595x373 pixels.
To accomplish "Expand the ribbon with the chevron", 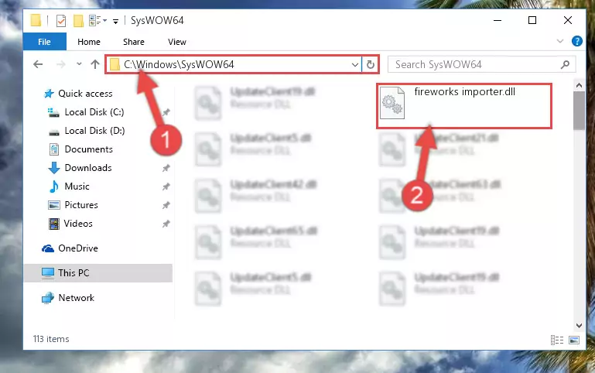I will click(x=559, y=41).
